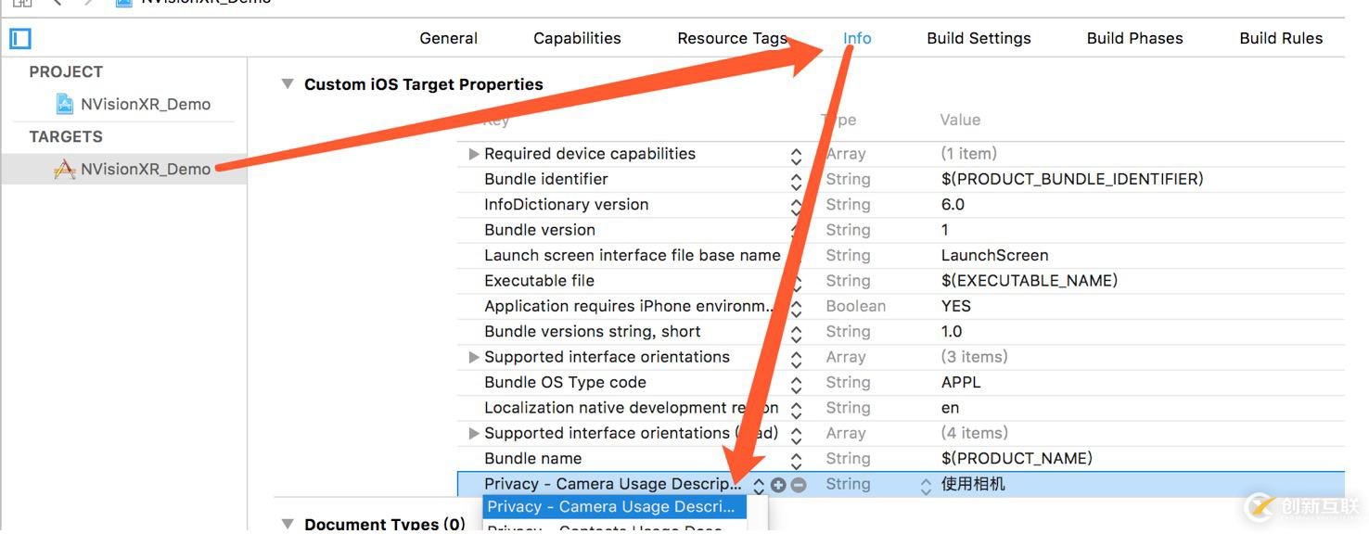Open the Capabilities tab

pos(577,38)
